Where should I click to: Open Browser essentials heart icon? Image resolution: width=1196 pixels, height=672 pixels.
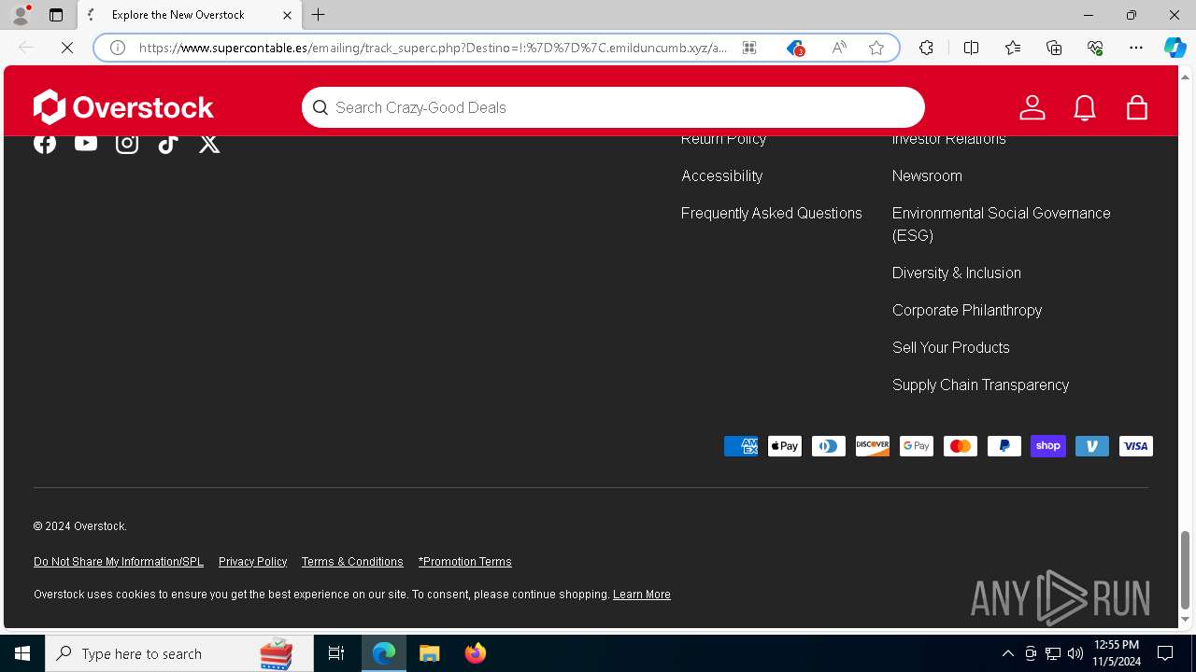1095,48
